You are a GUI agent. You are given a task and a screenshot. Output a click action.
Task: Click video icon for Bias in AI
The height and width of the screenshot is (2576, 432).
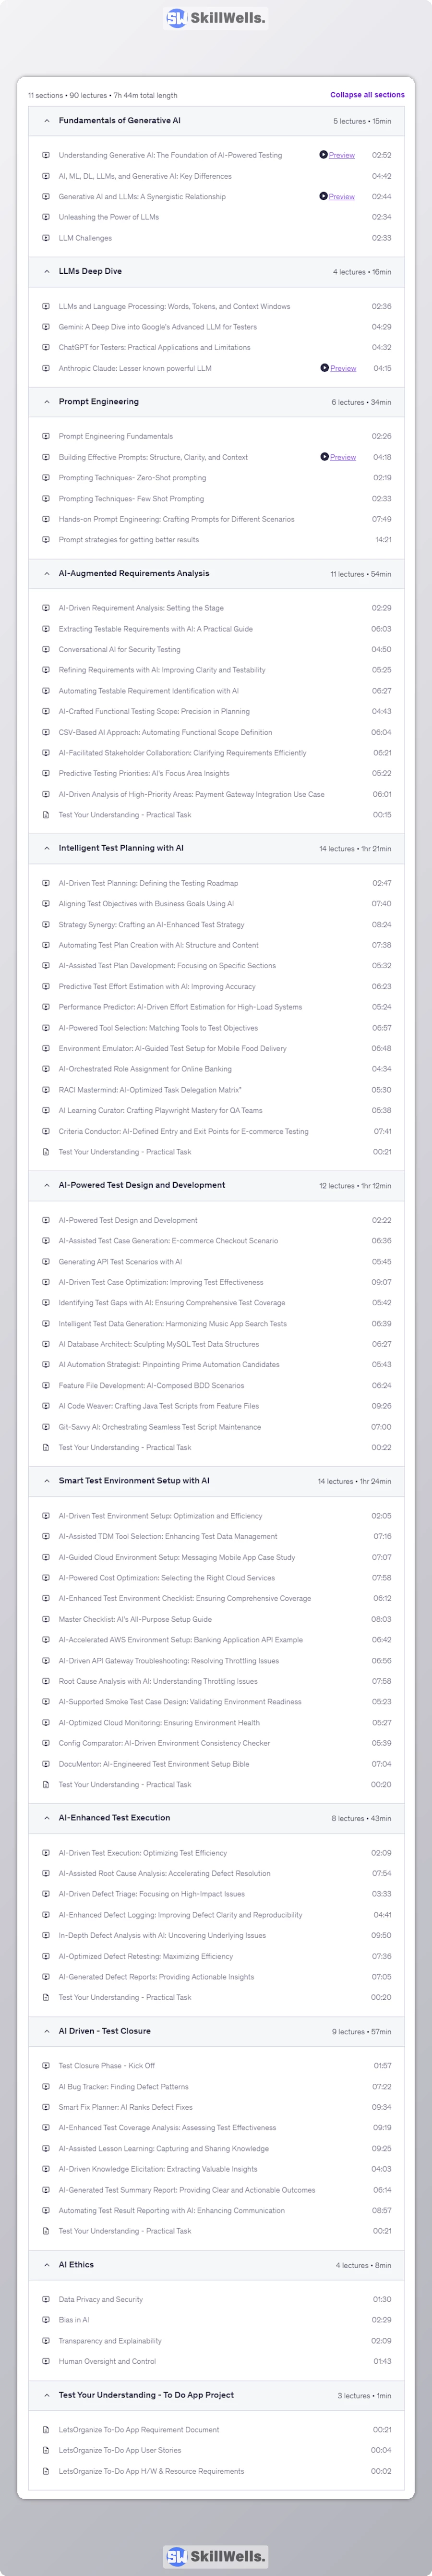46,2320
